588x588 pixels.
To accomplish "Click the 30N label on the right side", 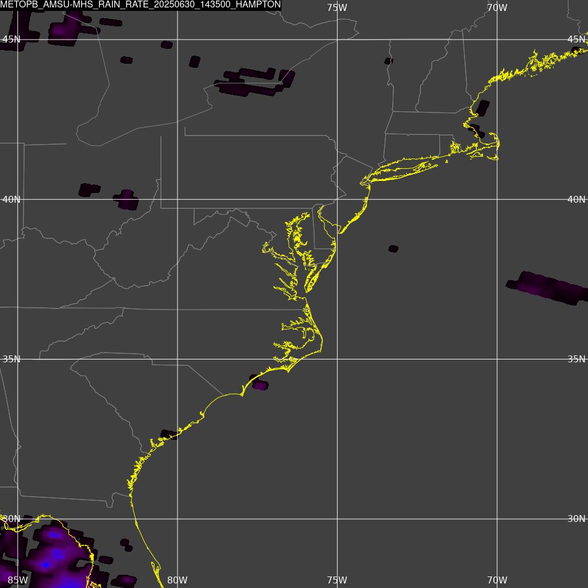I will (577, 519).
